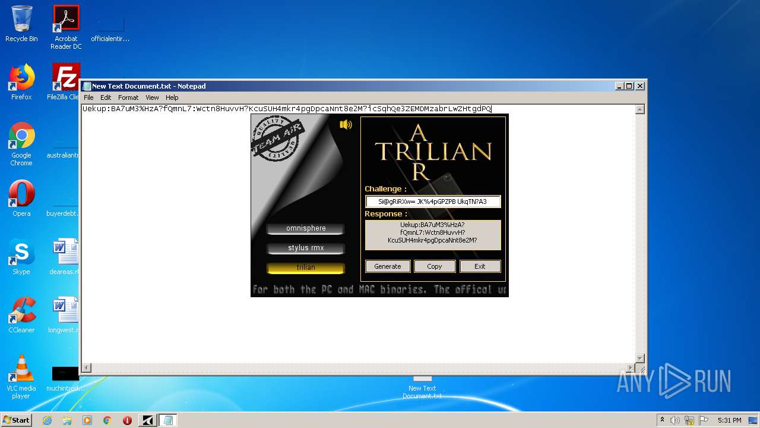
Task: Select the deareas Word document icon
Action: tap(65, 257)
